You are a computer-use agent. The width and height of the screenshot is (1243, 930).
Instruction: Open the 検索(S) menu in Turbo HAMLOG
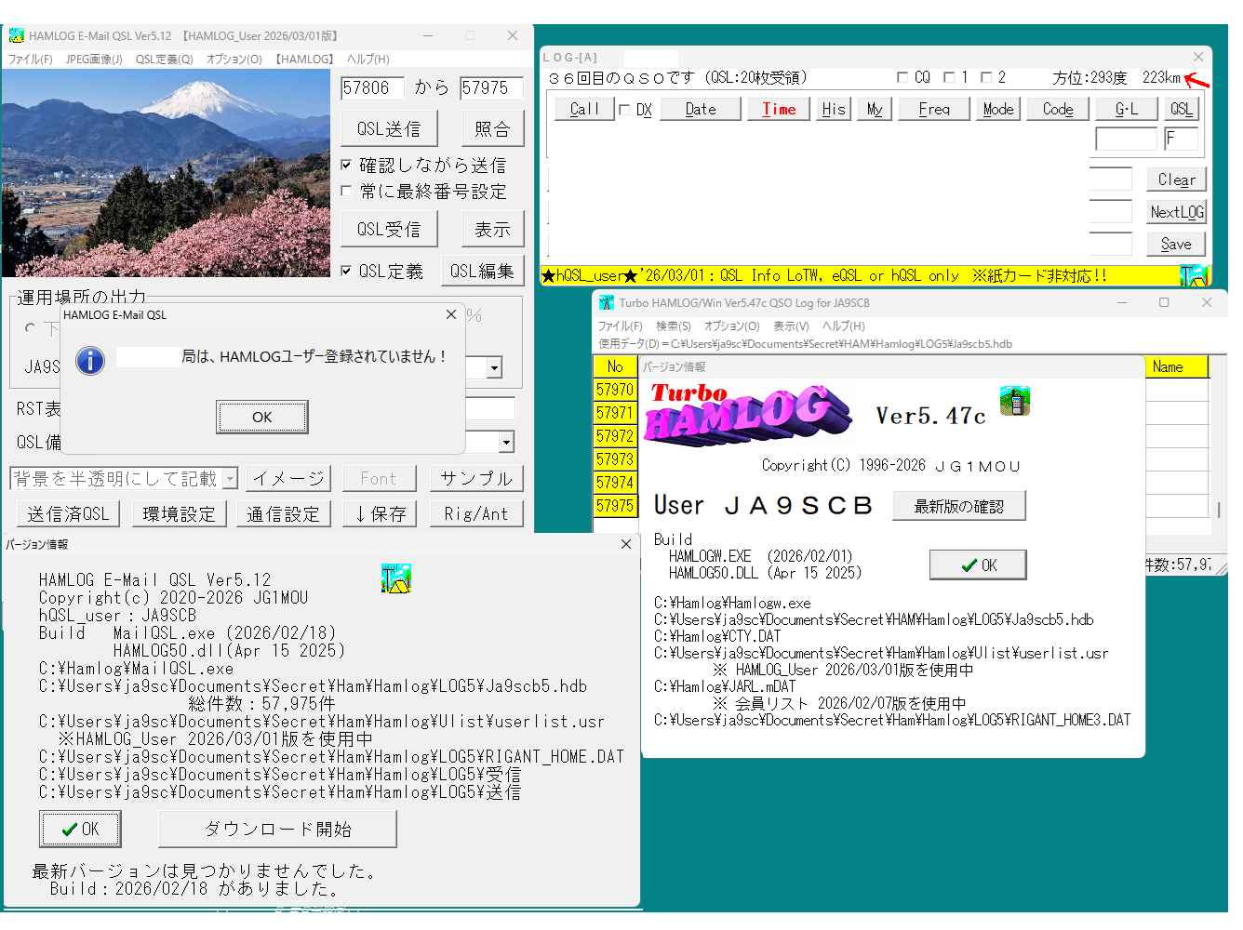(x=673, y=326)
